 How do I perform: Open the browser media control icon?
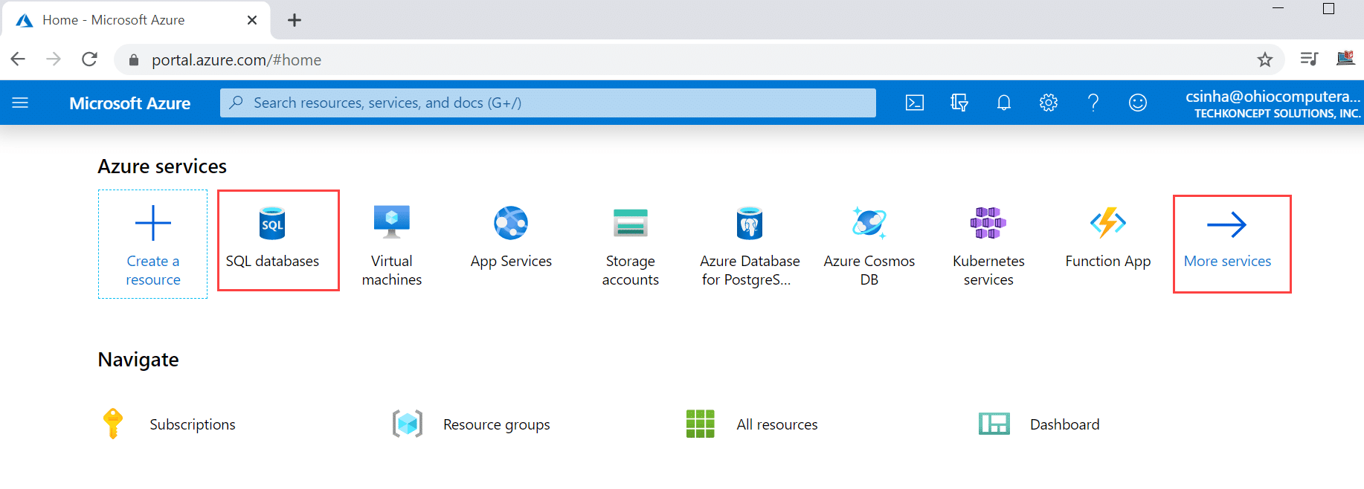[x=1309, y=59]
